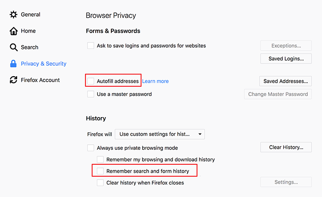Enable Clear history when Firefox closes

pyautogui.click(x=100, y=183)
